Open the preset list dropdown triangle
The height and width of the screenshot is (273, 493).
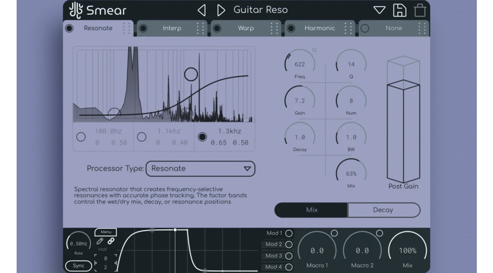click(379, 10)
